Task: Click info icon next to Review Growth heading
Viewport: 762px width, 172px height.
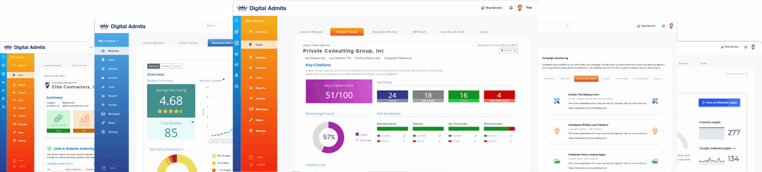Action: click(x=224, y=79)
